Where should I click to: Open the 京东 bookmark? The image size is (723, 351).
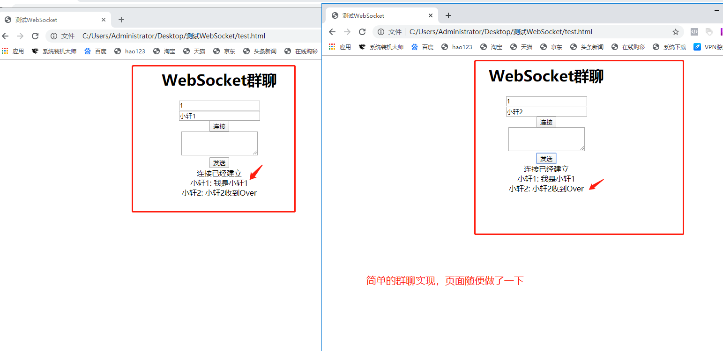point(224,51)
